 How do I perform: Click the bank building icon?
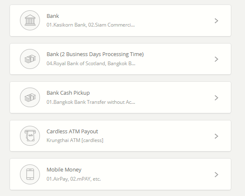(30, 20)
